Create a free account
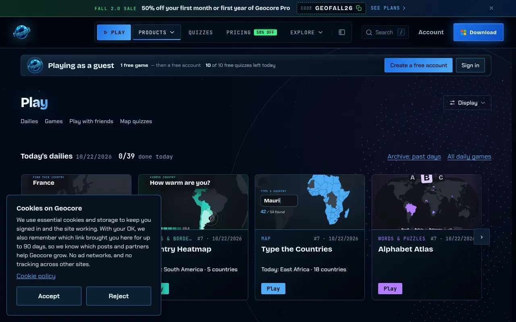The height and width of the screenshot is (322, 516). click(418, 65)
